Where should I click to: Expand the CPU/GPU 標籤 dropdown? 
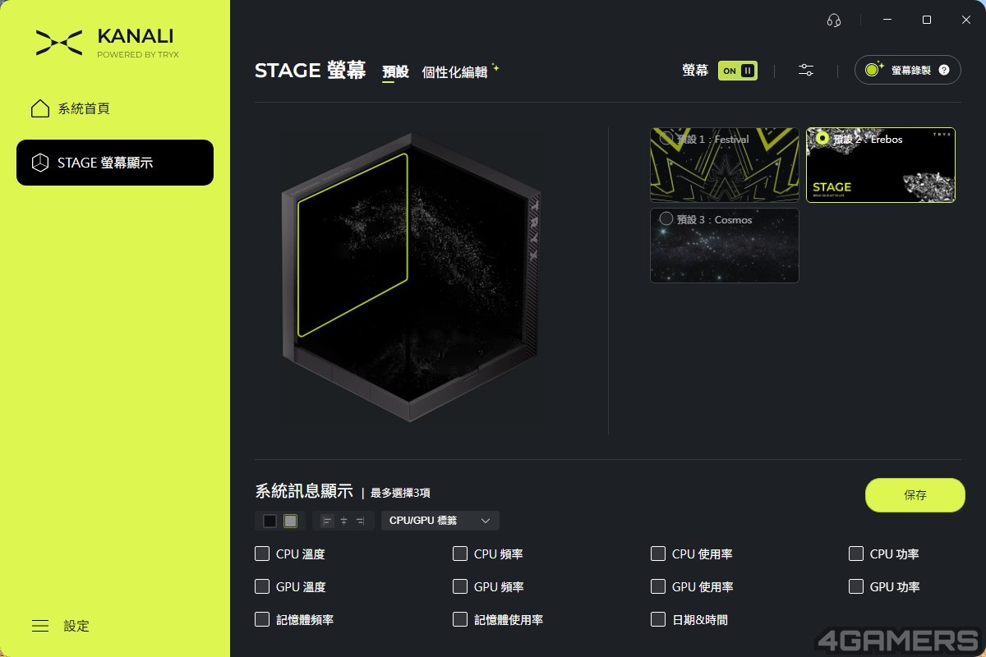(x=440, y=521)
